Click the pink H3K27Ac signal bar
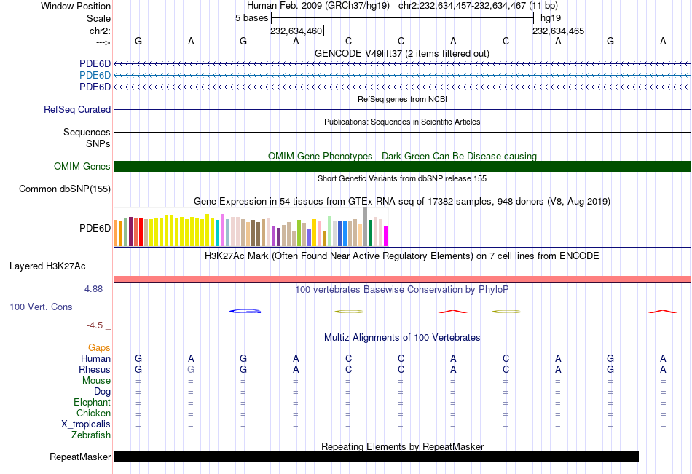692x474 pixels. tap(402, 279)
